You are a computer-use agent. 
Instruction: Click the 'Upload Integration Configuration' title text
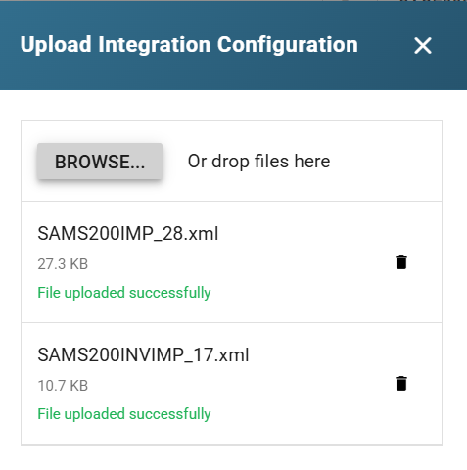[189, 45]
